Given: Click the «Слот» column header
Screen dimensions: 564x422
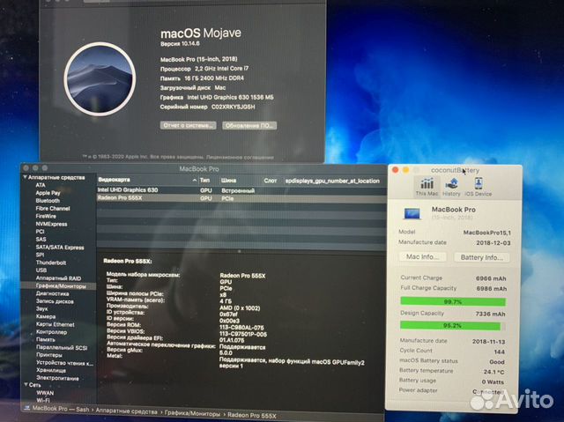Looking at the screenshot, I should point(271,181).
